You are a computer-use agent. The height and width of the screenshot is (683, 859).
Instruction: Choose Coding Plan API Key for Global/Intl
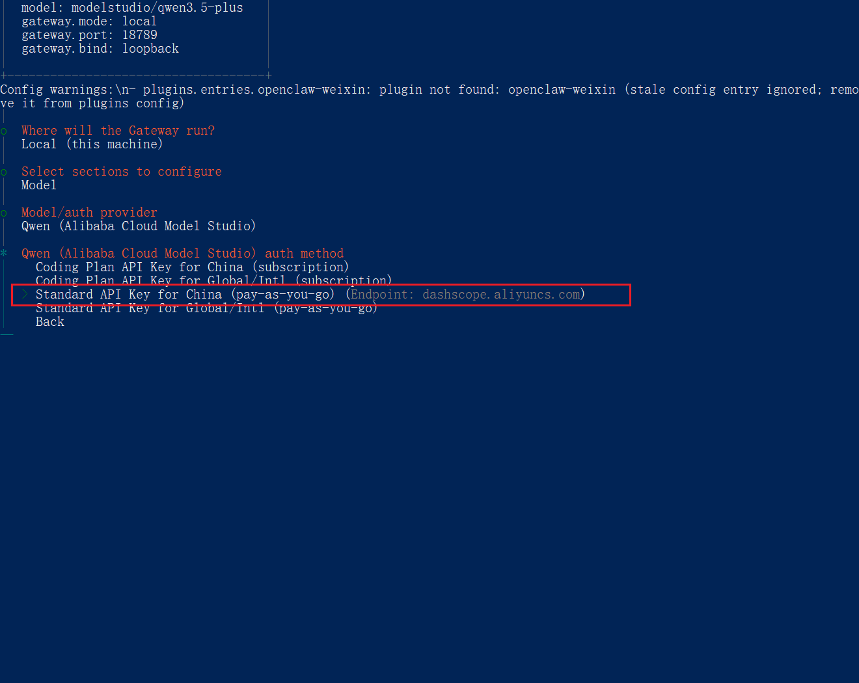pos(213,280)
